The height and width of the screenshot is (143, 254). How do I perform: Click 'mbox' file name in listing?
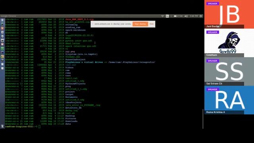pos(68,38)
